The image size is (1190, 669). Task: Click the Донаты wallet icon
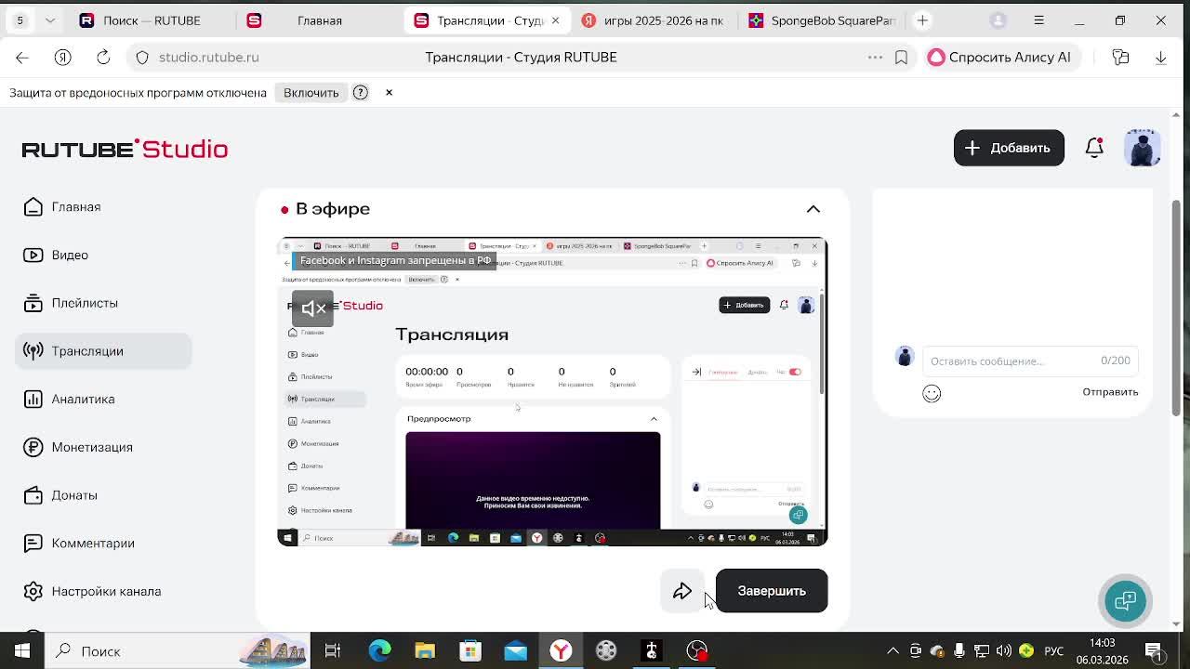coord(33,495)
